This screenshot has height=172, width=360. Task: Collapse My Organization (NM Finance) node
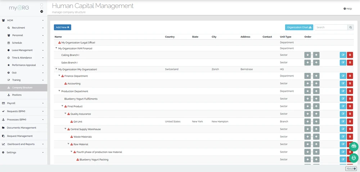pyautogui.click(x=56, y=48)
